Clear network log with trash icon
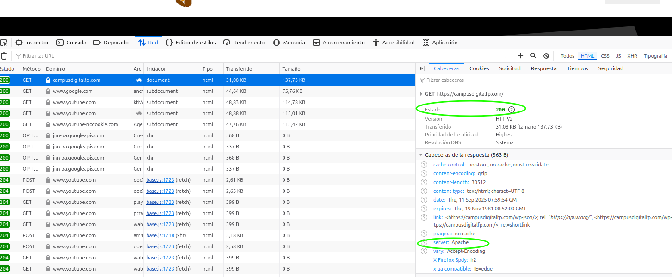This screenshot has height=277, width=672. pyautogui.click(x=4, y=56)
